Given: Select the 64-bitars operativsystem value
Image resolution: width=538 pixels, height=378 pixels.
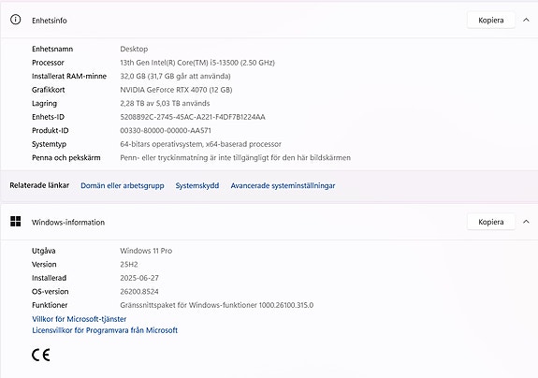Looking at the screenshot, I should (201, 144).
